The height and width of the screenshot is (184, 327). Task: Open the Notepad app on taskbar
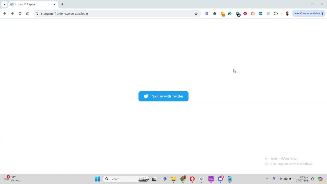[x=230, y=179]
